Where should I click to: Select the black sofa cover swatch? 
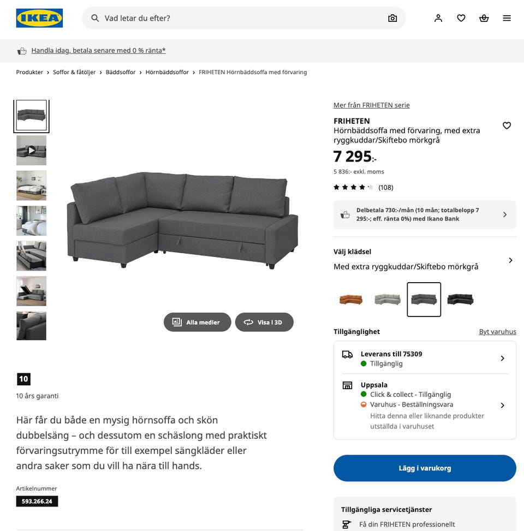click(x=460, y=300)
